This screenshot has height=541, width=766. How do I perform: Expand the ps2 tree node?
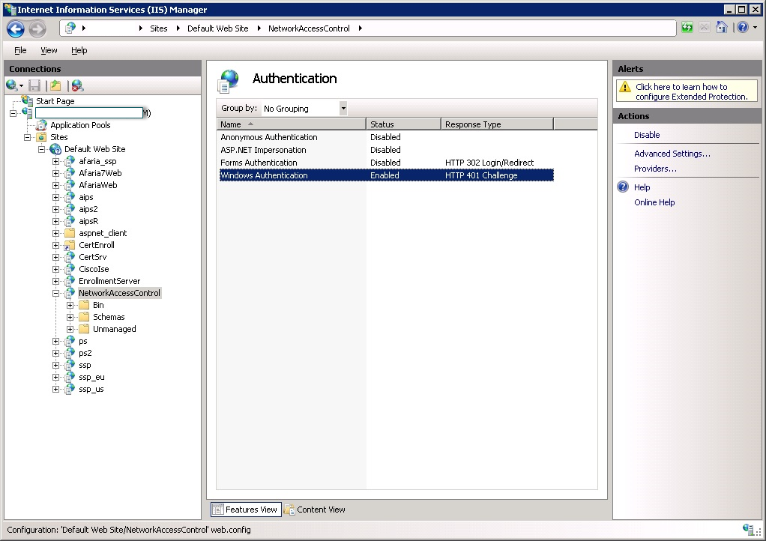coord(55,354)
